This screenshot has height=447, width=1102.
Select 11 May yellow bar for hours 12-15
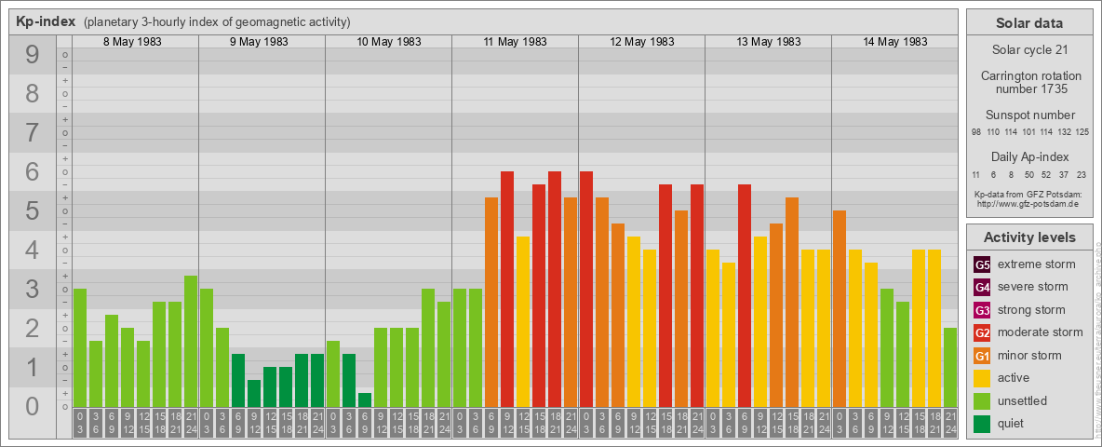(523, 322)
